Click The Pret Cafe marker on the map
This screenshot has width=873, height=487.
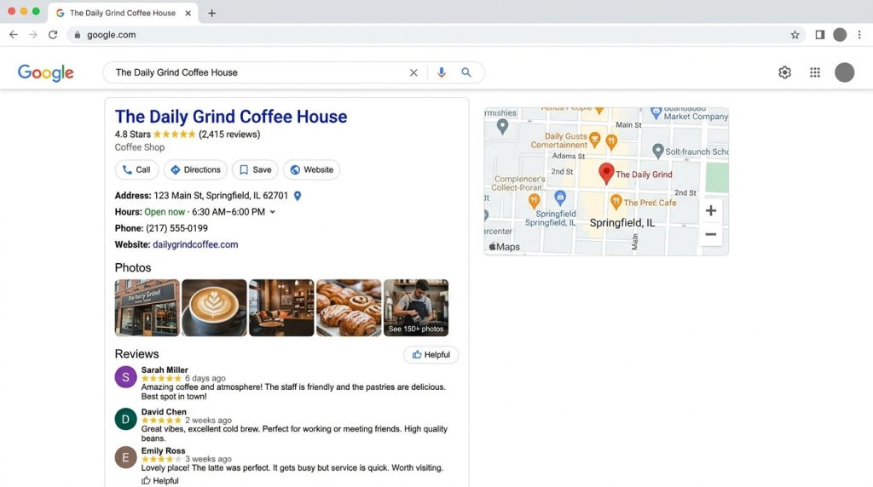[616, 202]
